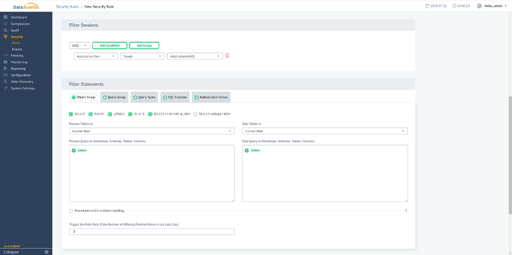The image size is (512, 255).
Task: Click the Data Discovery magnifier icon
Action: point(6,81)
